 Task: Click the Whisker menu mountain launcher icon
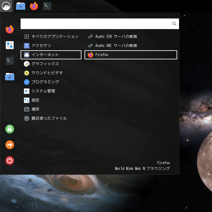pyautogui.click(x=6, y=6)
